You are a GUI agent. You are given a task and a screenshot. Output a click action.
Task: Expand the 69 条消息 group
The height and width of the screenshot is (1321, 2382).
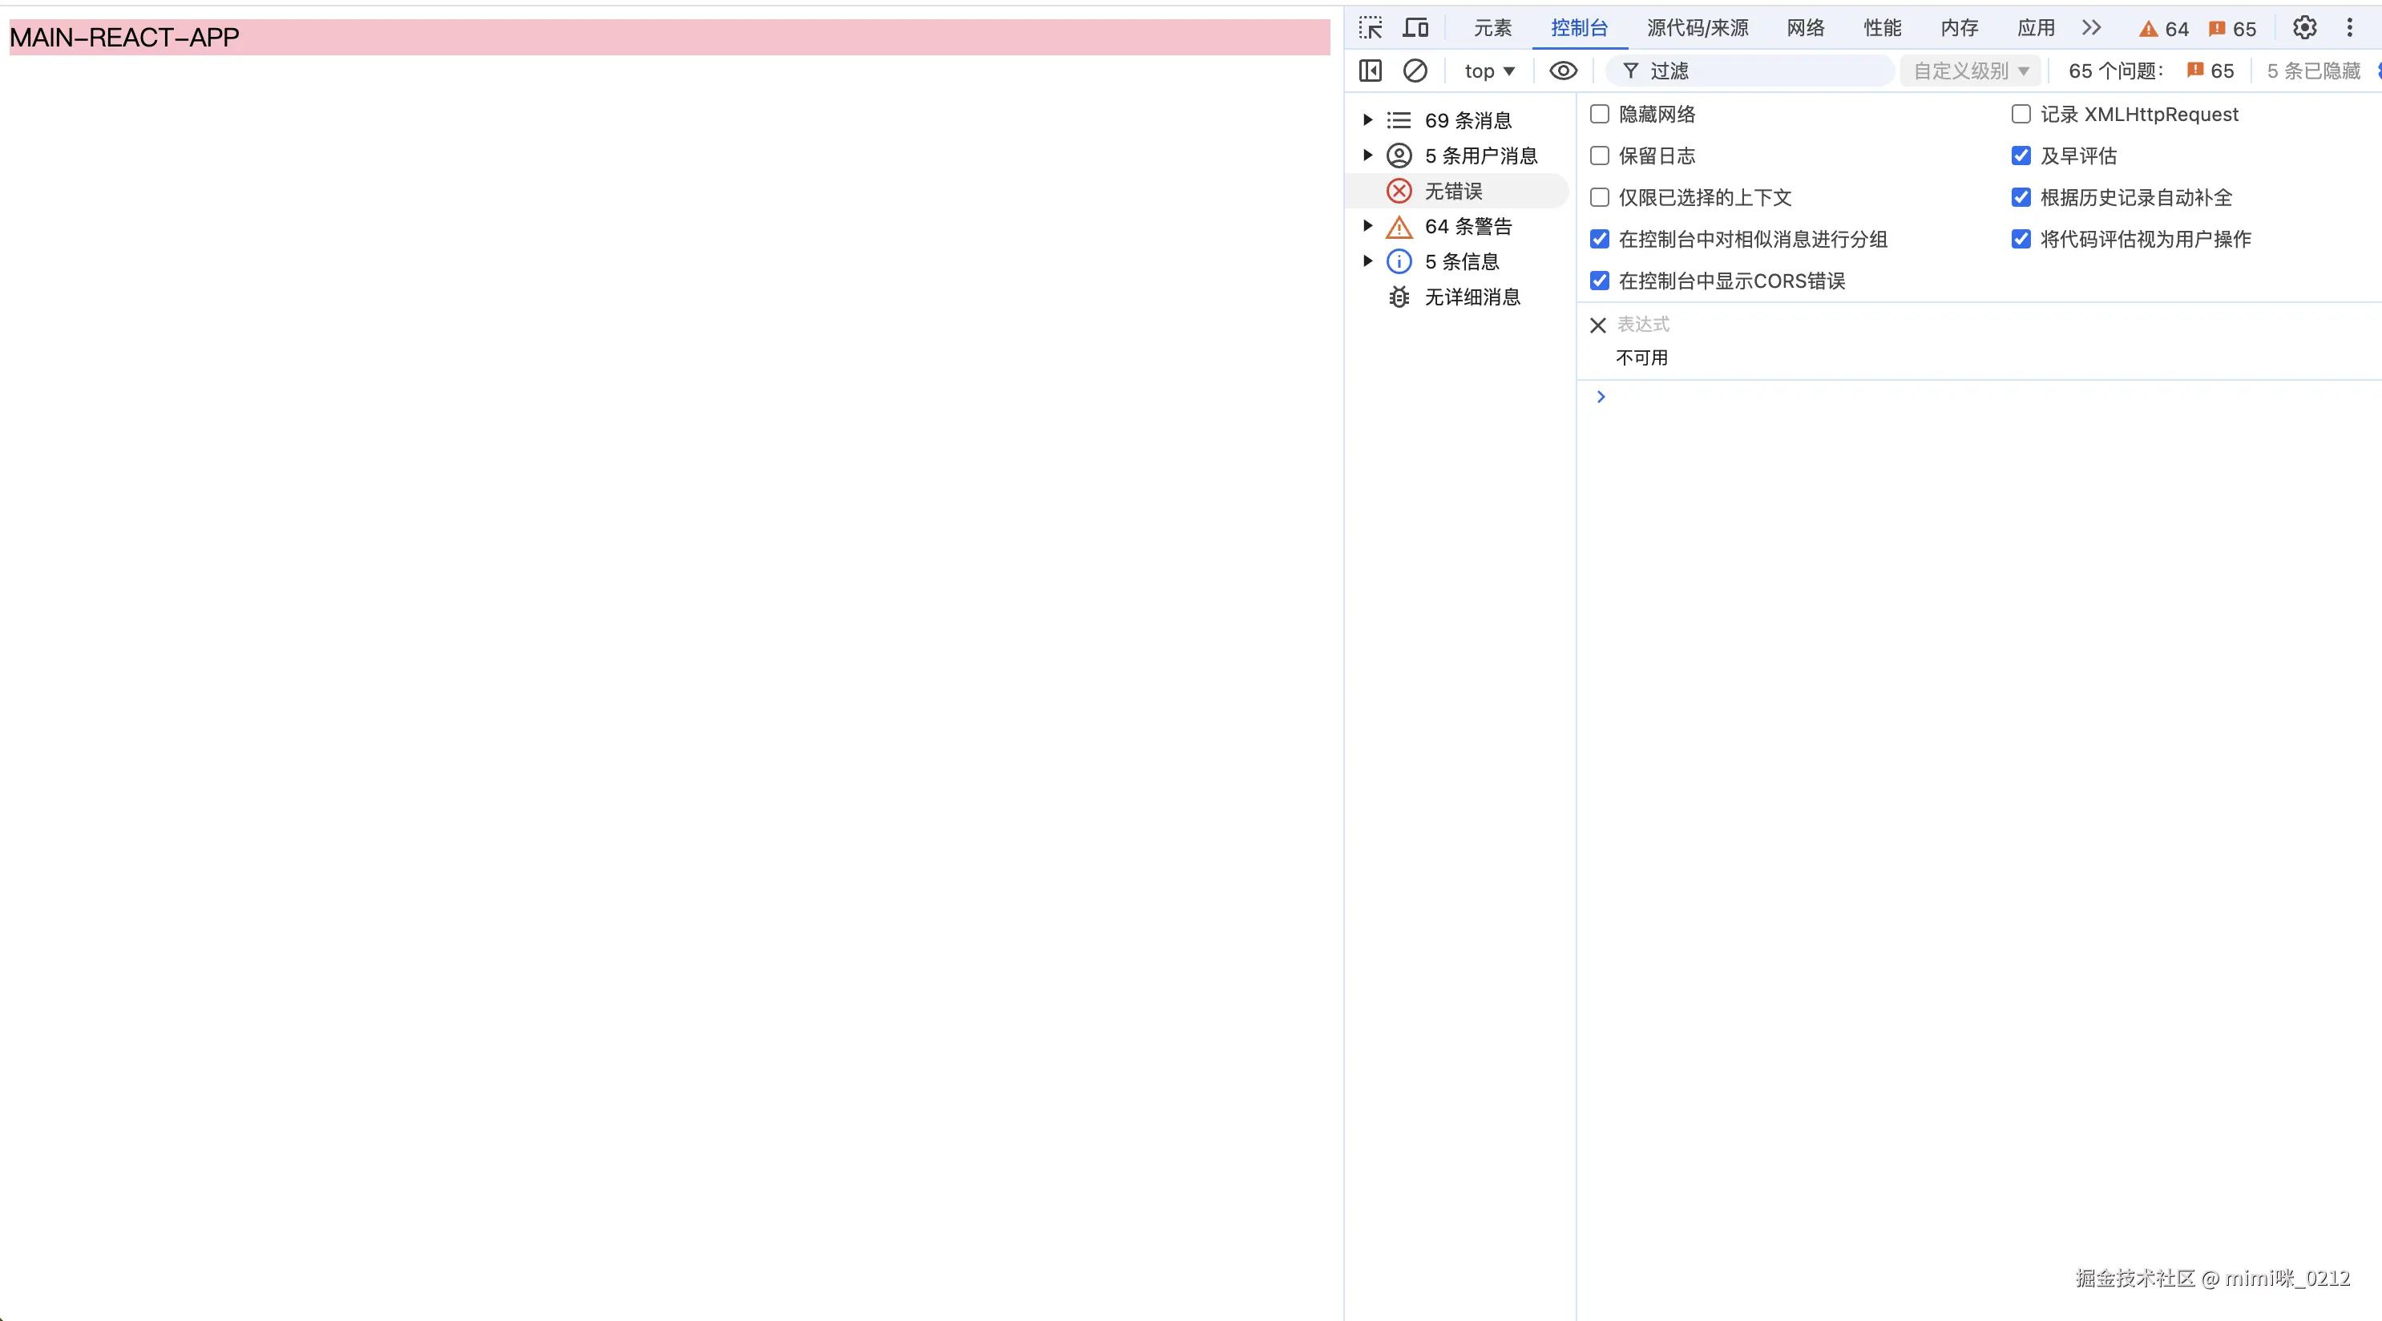[x=1367, y=120]
